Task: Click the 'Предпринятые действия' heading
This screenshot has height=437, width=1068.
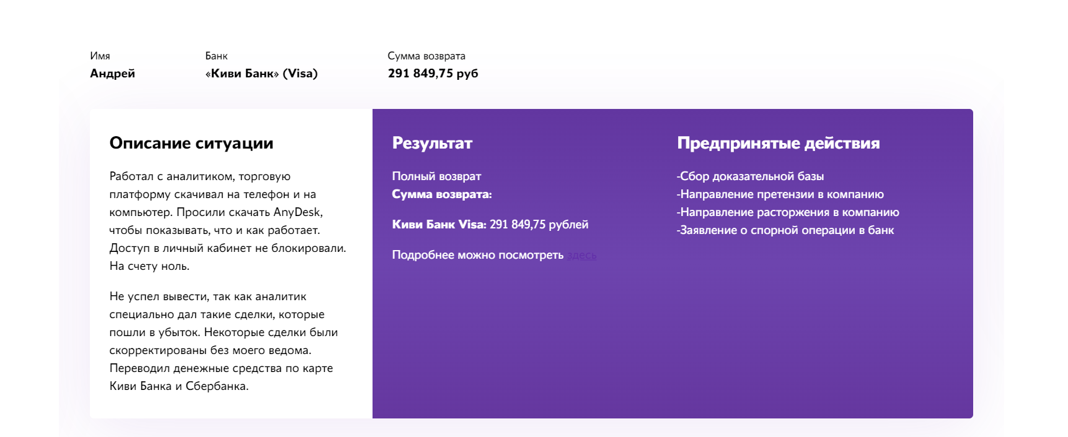Action: pos(779,143)
